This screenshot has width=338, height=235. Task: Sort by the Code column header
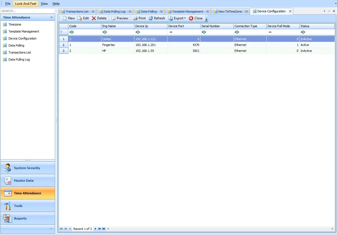[85, 26]
